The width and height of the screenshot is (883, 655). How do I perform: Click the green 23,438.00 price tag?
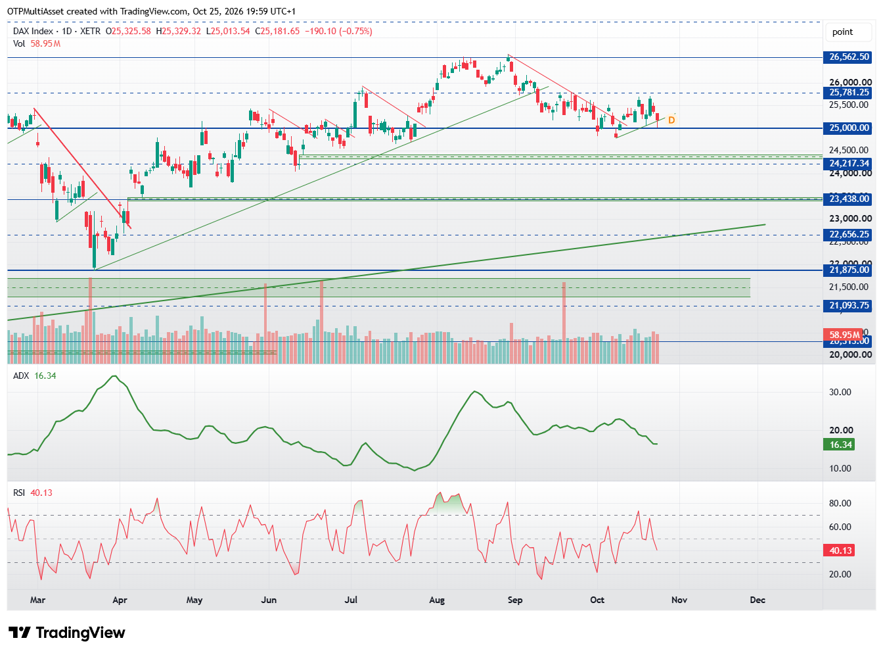pyautogui.click(x=849, y=199)
